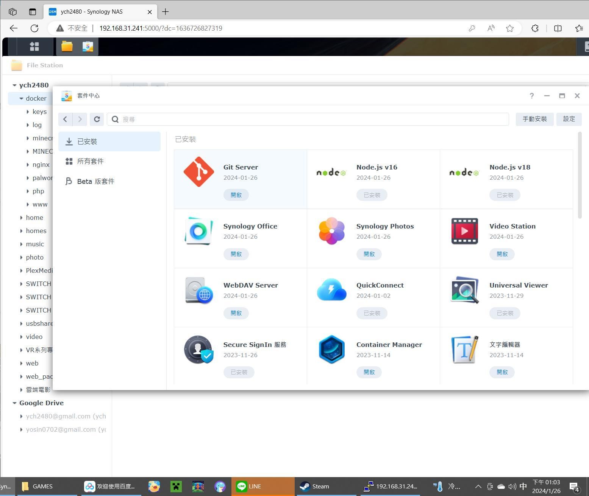Select the 已安裝 (Installed) sidebar tab
This screenshot has width=589, height=496.
pyautogui.click(x=109, y=141)
